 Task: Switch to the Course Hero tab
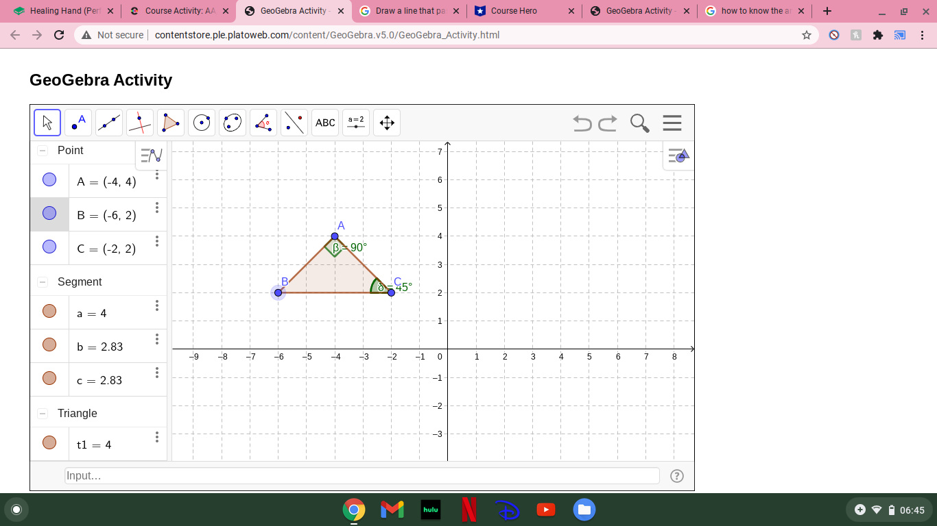point(514,11)
